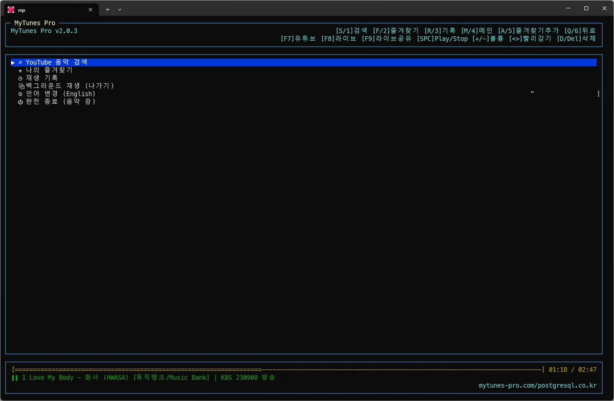Click the [F9]라이브공유 shortcut hint
The image size is (614, 401).
click(387, 39)
